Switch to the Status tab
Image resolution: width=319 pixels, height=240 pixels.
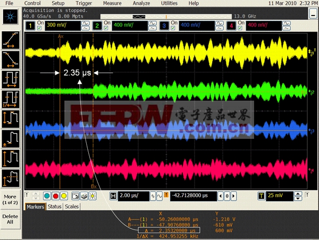55,206
